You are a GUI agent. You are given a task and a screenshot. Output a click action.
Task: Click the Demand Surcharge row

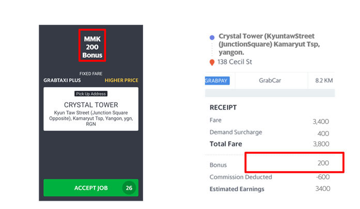(x=269, y=133)
